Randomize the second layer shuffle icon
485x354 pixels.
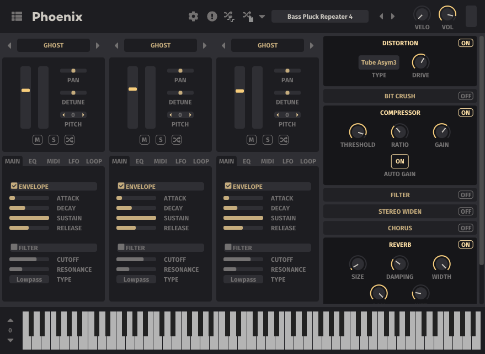pyautogui.click(x=177, y=140)
